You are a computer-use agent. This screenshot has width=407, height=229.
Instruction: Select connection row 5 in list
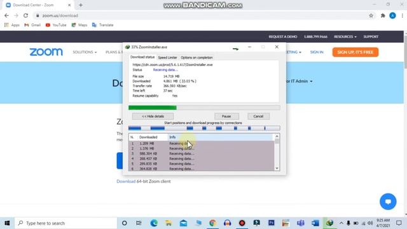(x=202, y=163)
